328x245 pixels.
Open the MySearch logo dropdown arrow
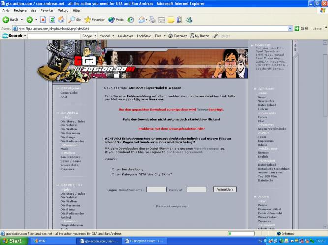(25, 36)
